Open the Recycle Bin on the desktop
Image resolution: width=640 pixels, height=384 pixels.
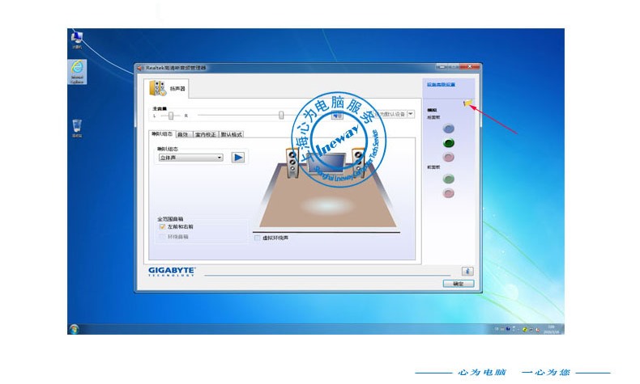point(76,125)
